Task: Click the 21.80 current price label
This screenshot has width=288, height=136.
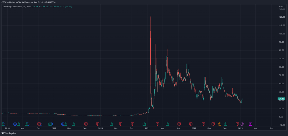Action: [281, 99]
